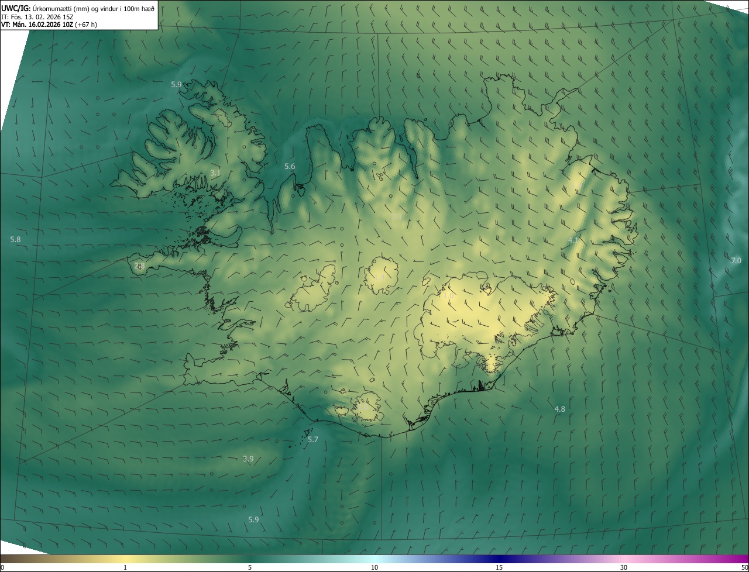Click the 7.0 value in the eastern ocean

736,260
